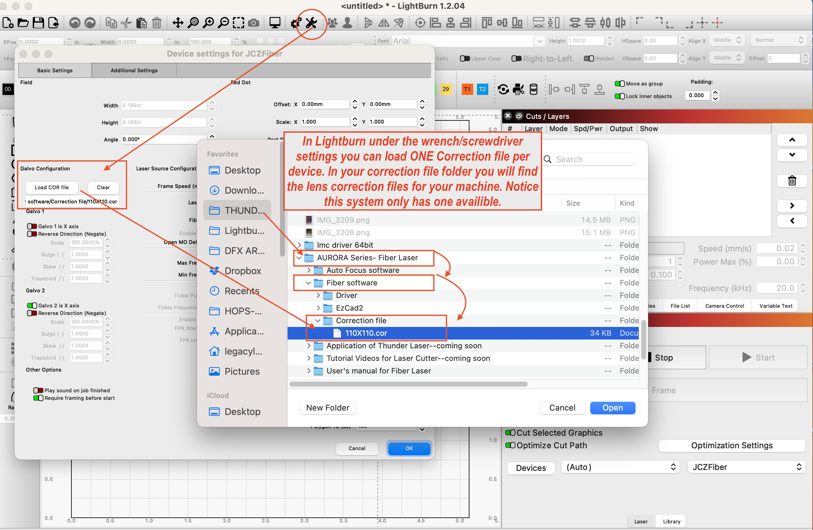
Task: Expand the Driver folder
Action: pos(318,295)
